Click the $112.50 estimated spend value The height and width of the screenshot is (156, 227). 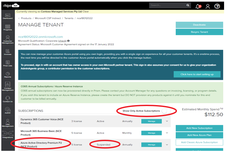tap(214, 114)
